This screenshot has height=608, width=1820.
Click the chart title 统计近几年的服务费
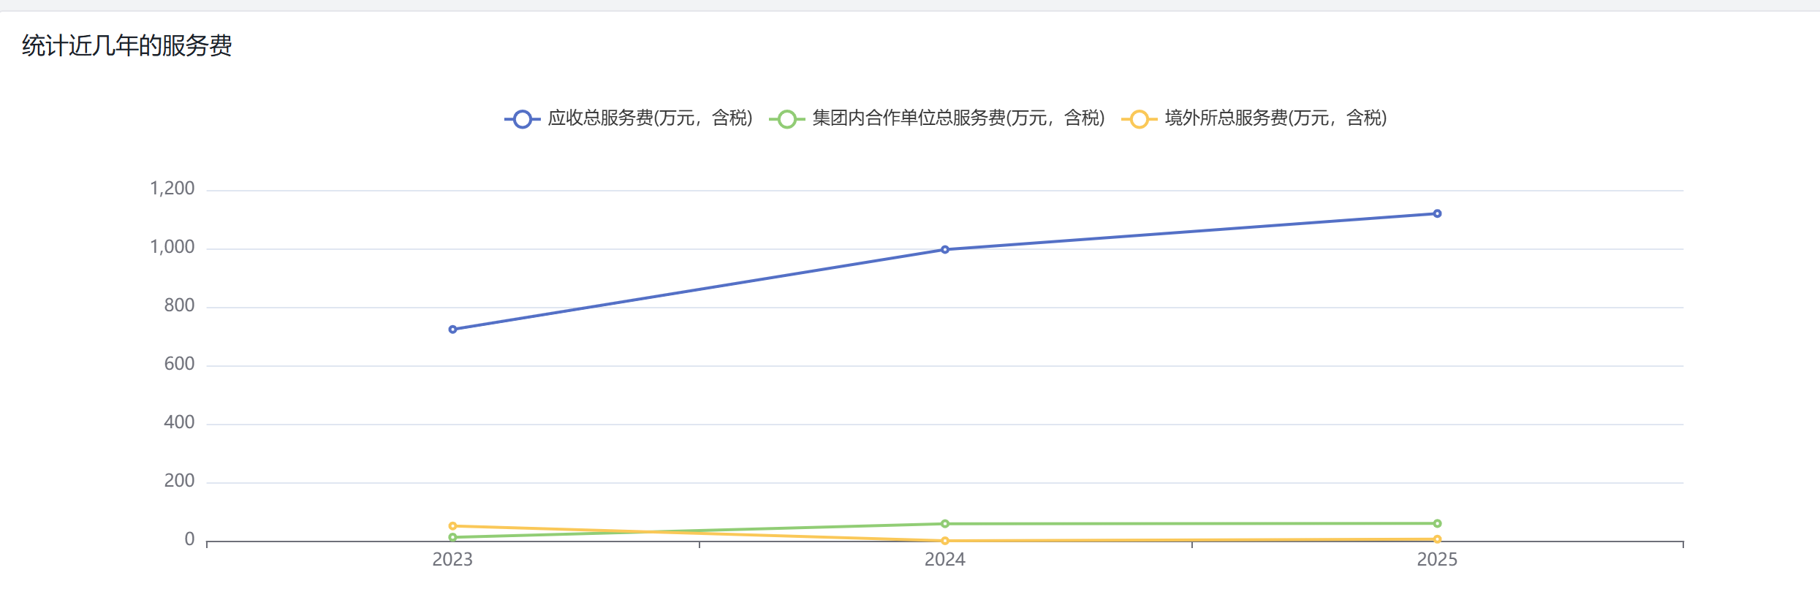click(127, 46)
